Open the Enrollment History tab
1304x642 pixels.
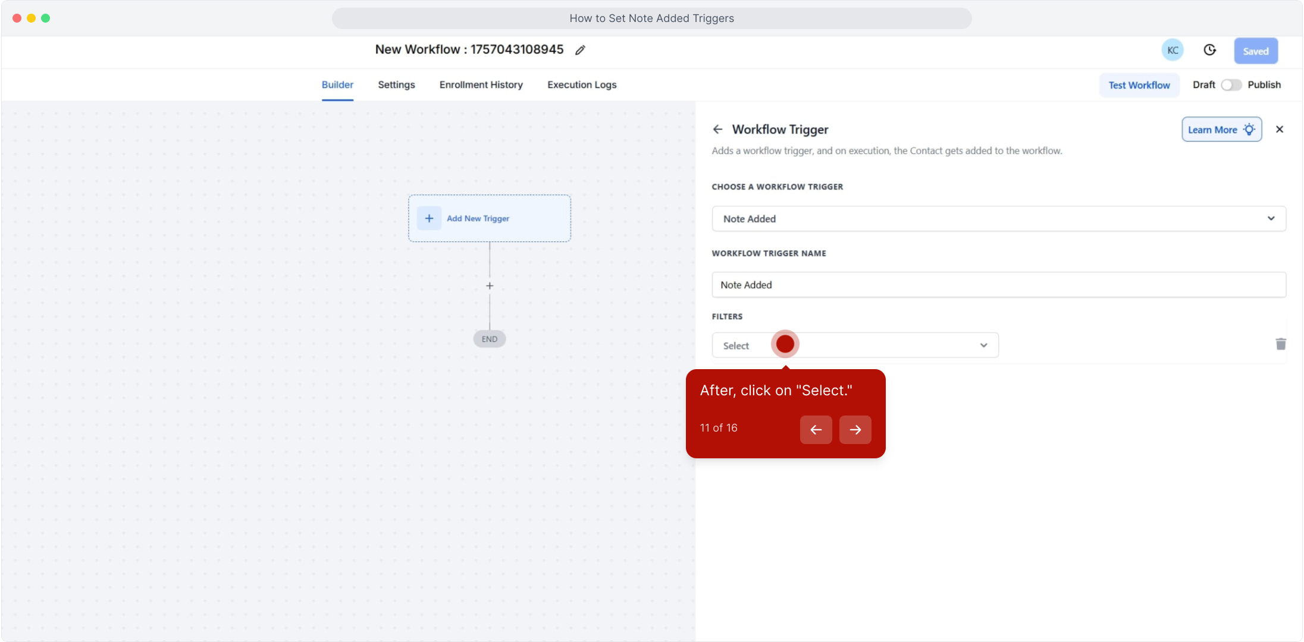point(481,85)
